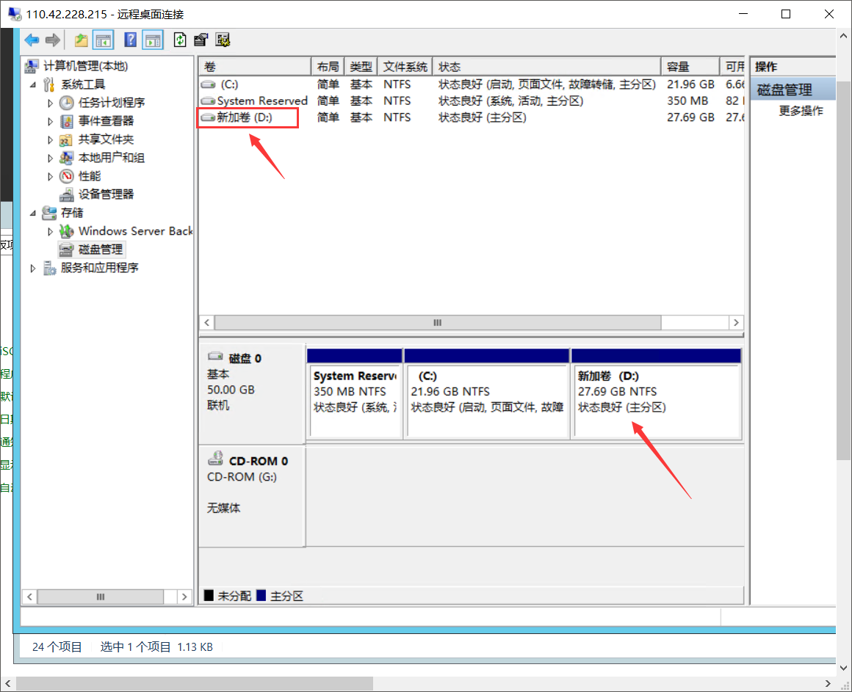Expand Services and Applications node
The height and width of the screenshot is (692, 852).
32,269
